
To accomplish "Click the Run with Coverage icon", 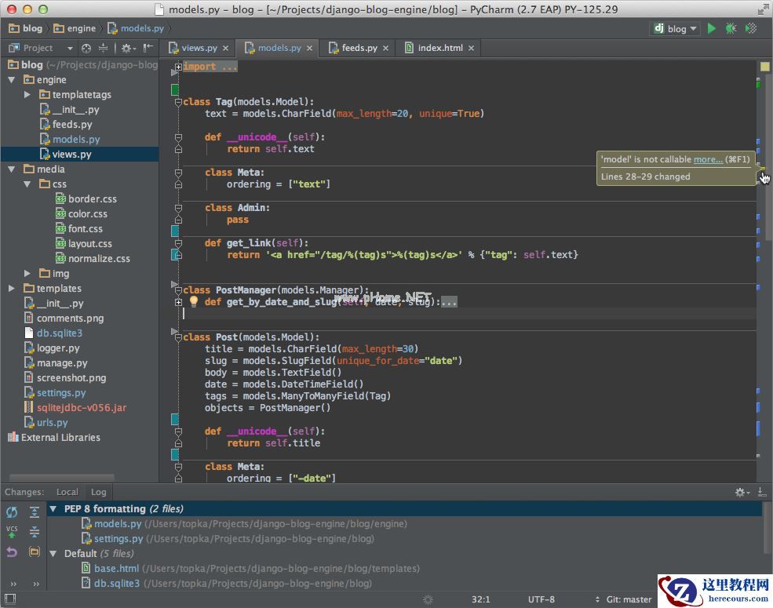I will [751, 28].
